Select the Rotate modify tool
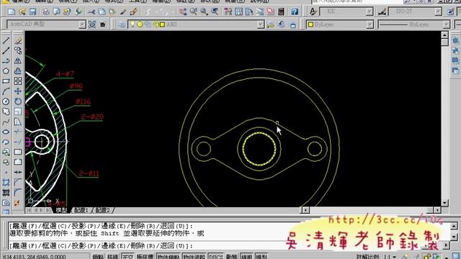 click(18, 101)
